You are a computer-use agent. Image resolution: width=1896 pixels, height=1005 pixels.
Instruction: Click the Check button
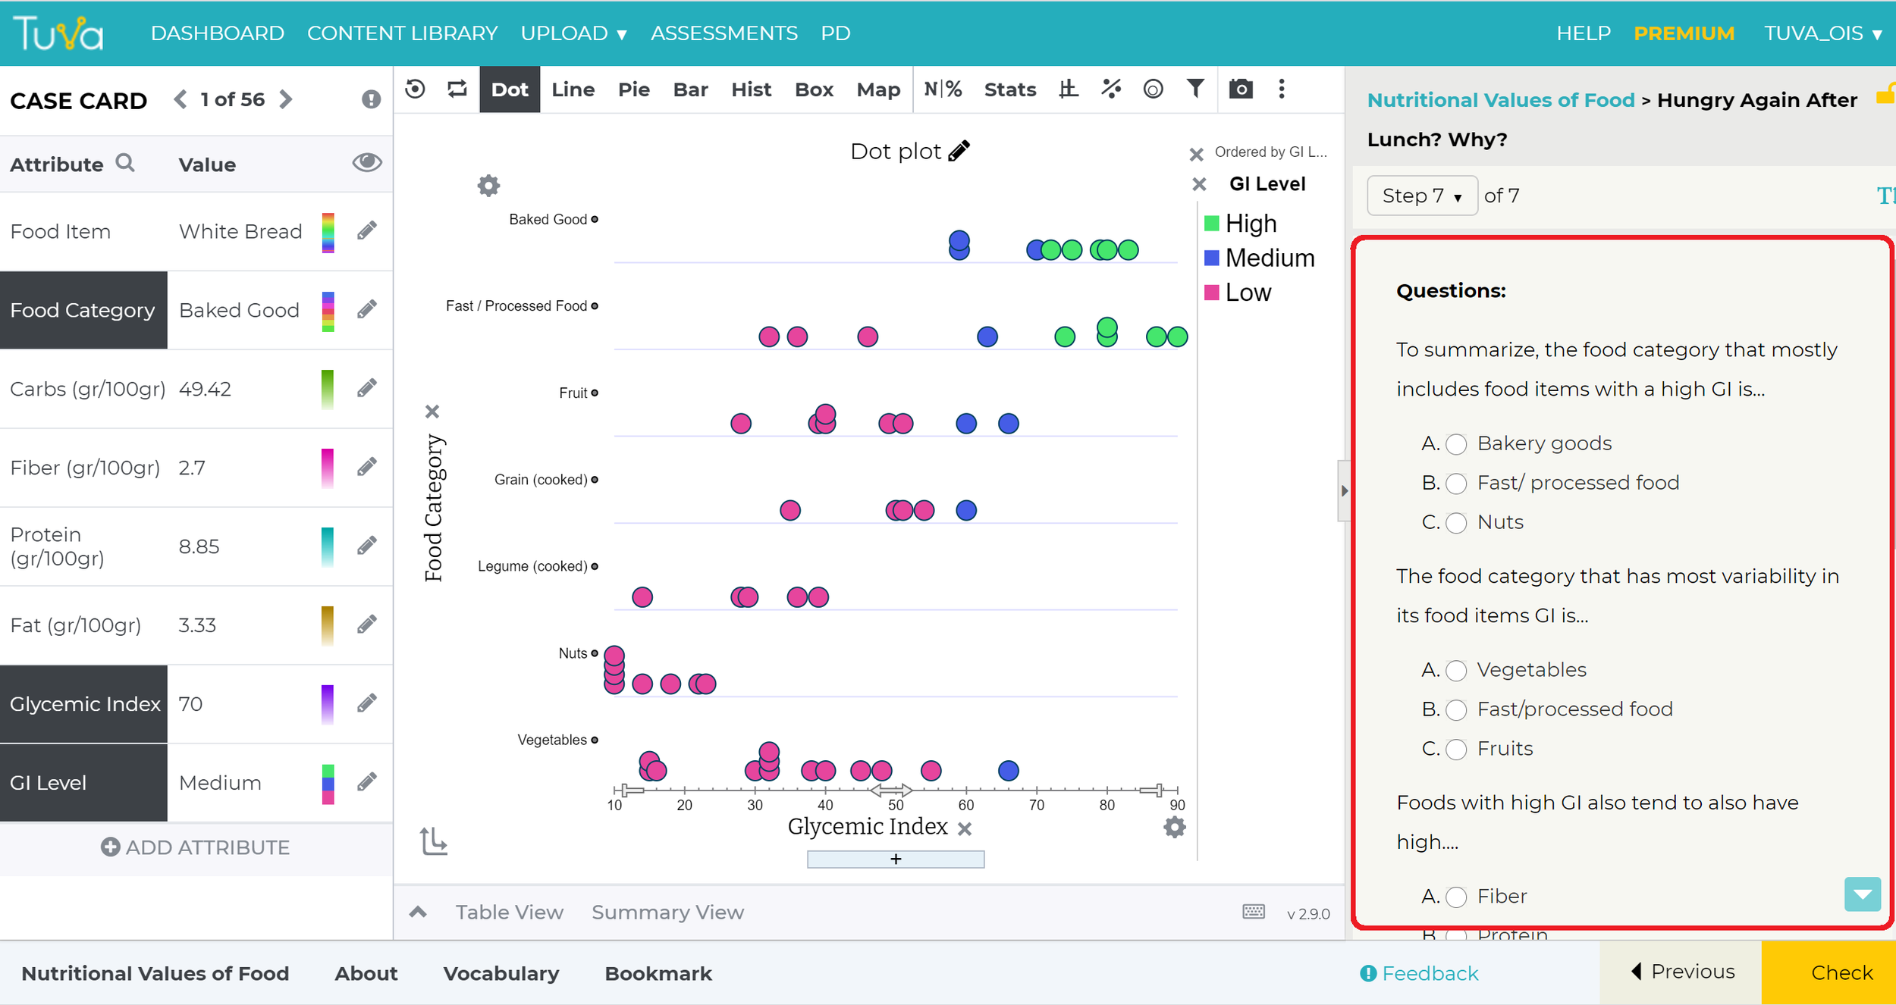coord(1829,972)
